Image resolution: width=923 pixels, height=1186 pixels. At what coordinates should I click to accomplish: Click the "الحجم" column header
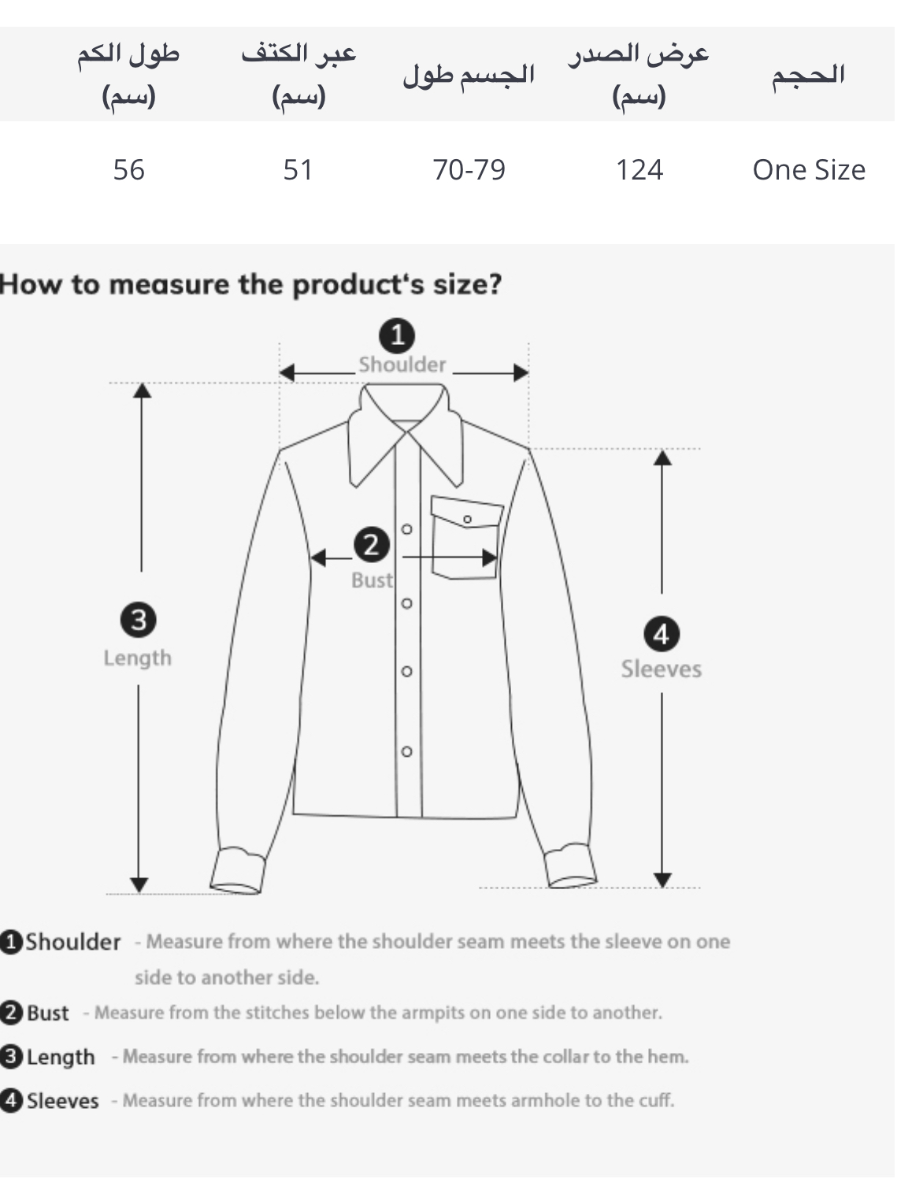808,75
